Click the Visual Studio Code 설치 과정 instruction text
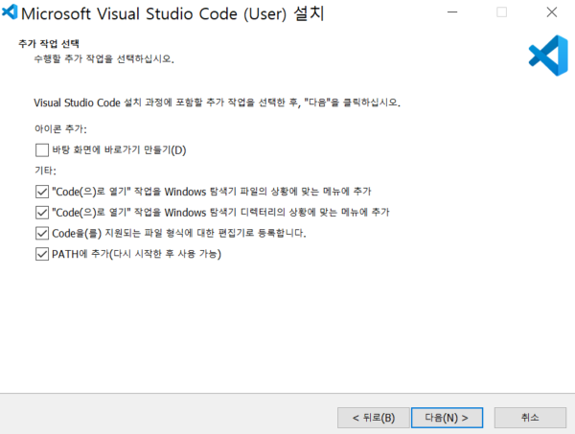Image resolution: width=575 pixels, height=434 pixels. (218, 103)
